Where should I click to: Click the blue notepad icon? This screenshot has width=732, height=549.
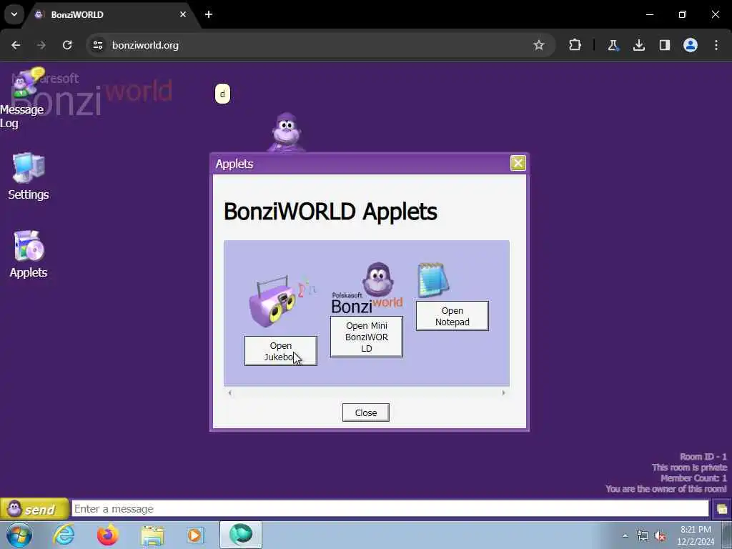click(433, 280)
